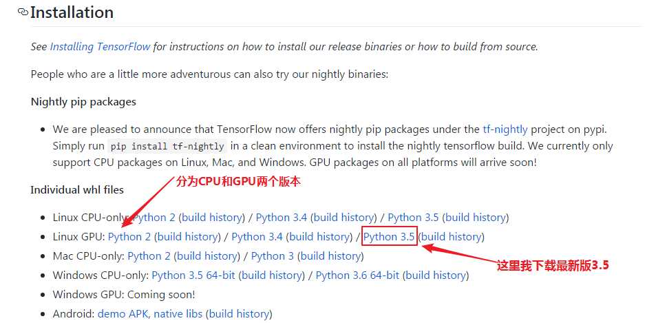Download Windows CPU-only Python 3.5 64-bit wheel
The width and height of the screenshot is (645, 323).
(x=193, y=275)
